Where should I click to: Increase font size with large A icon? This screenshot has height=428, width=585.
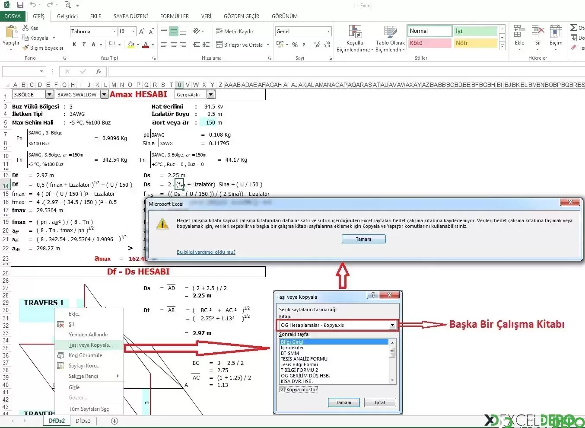(142, 32)
